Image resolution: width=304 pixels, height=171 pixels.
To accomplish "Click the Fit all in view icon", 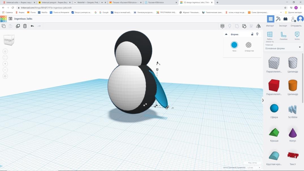I will click(x=5, y=58).
